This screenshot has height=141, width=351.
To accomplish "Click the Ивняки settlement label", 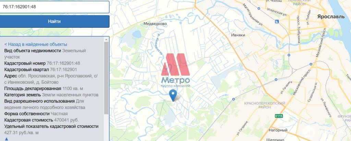I will (238, 35).
